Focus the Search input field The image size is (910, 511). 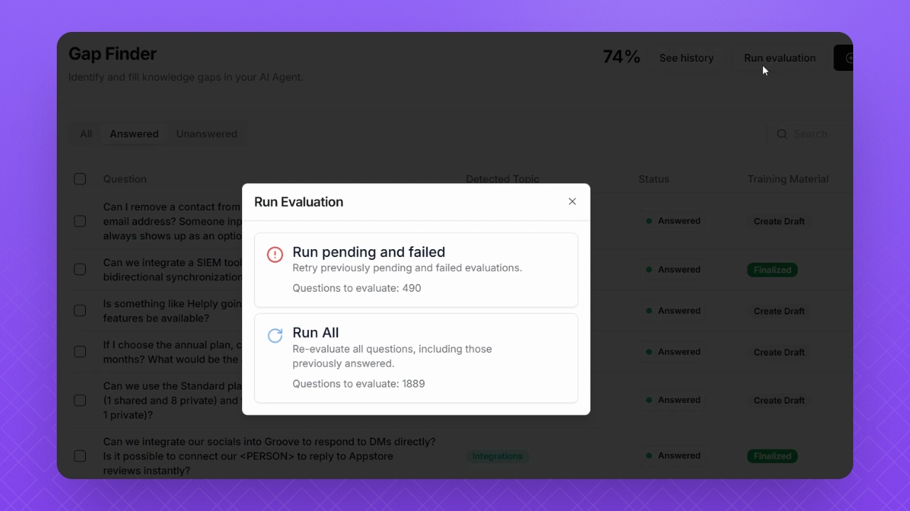[810, 134]
